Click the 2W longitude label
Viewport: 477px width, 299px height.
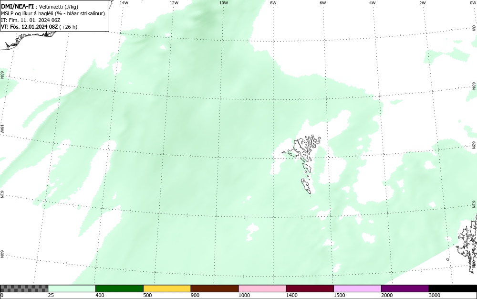click(x=422, y=3)
